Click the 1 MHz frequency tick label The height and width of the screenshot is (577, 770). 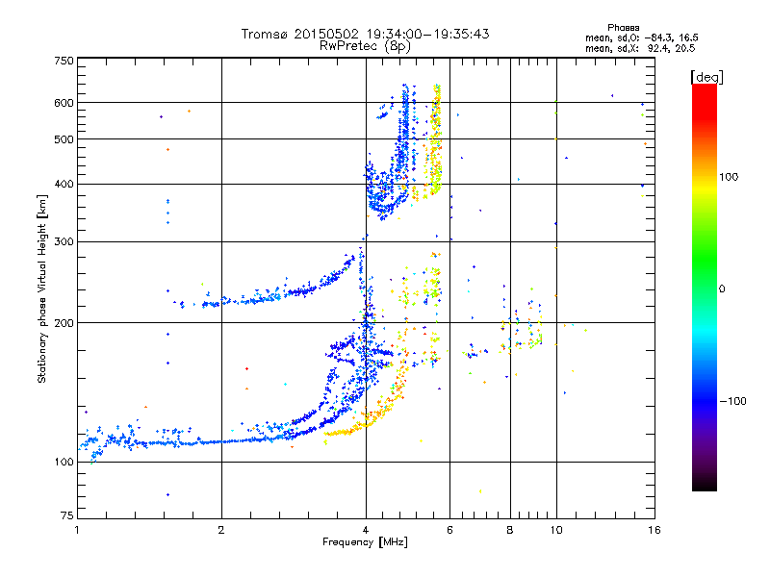[78, 530]
